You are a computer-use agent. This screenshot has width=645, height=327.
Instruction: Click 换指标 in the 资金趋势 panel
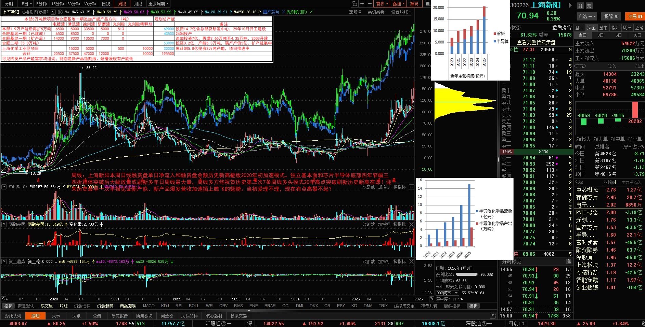(x=399, y=261)
